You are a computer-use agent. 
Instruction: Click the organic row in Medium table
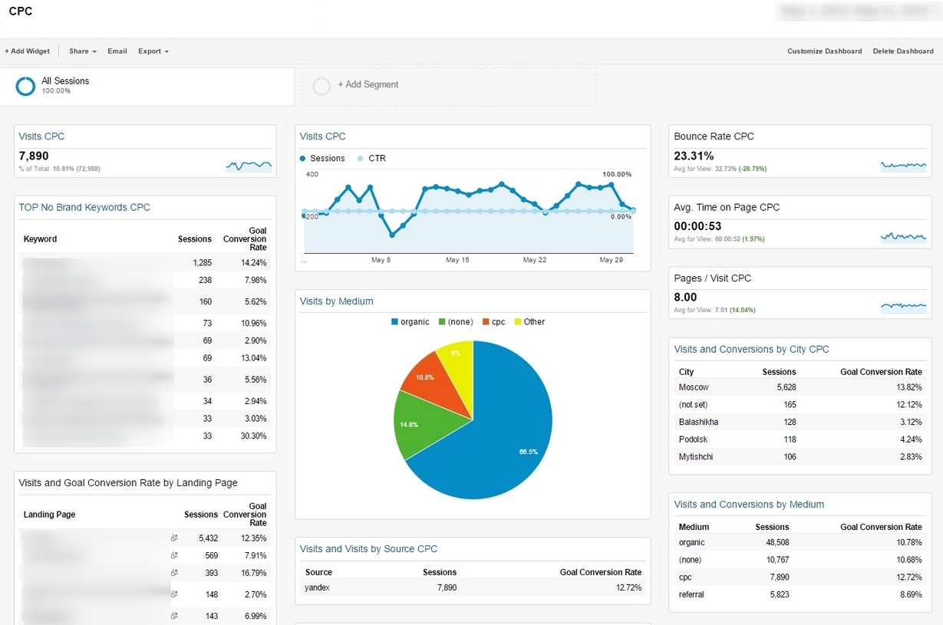click(x=800, y=542)
